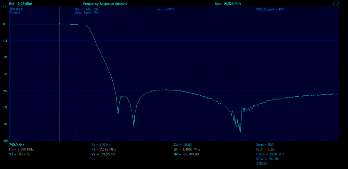This screenshot has width=348, height=169.
Task: Click the 'V1 = -0,17 dB' cursor value
Action: click(x=20, y=154)
